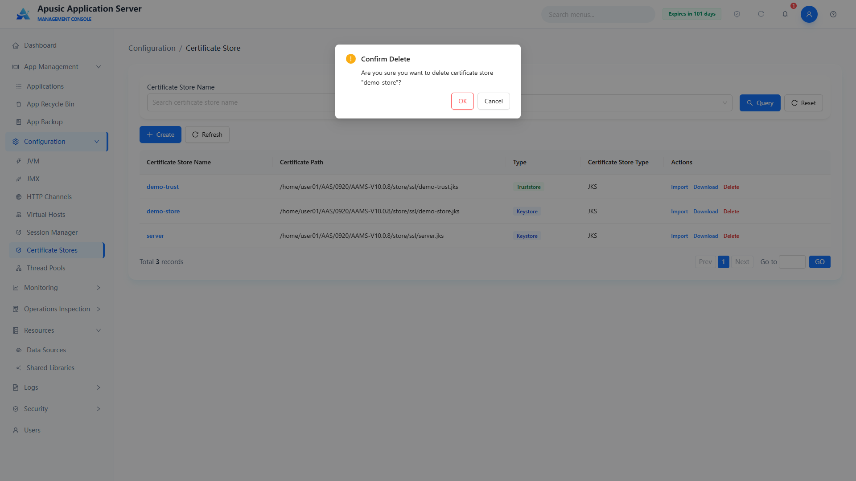Screen dimensions: 856x481
Task: Open the demo-trust certificate store link
Action: (163, 187)
